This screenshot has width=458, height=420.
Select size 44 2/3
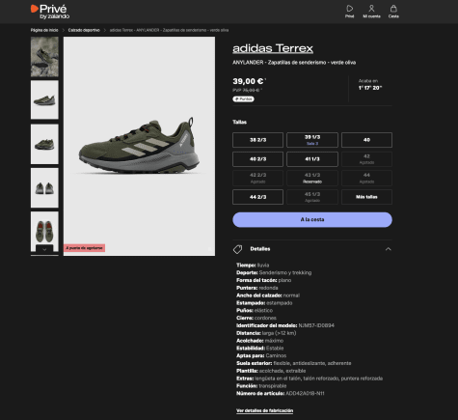click(257, 197)
